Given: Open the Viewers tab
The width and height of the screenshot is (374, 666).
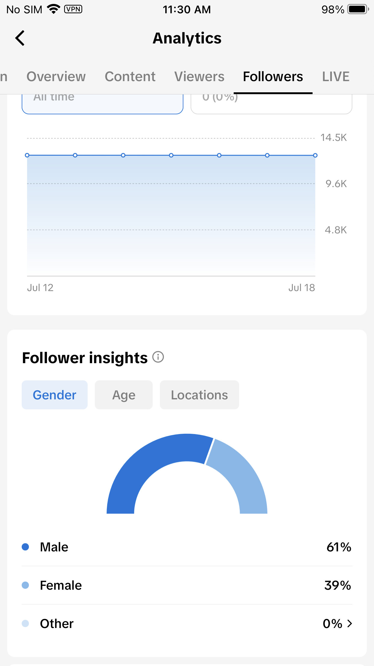Looking at the screenshot, I should (199, 77).
